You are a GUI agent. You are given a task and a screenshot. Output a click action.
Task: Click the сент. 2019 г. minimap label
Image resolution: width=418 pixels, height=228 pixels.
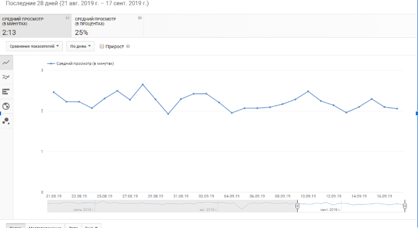tap(330, 210)
